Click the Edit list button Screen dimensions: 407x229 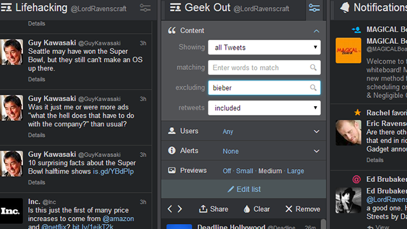point(244,189)
